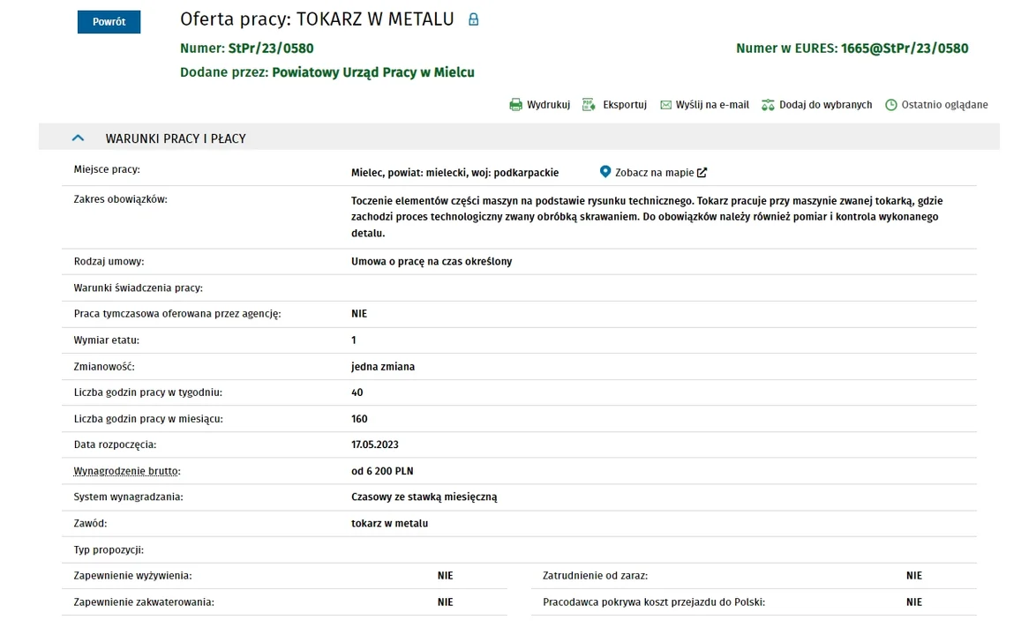The image size is (1021, 635).
Task: Click the external link icon after mapie
Action: pos(702,172)
